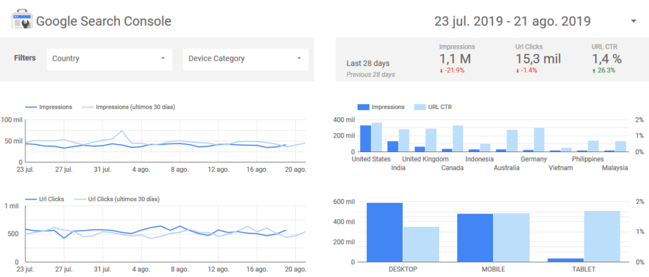Image resolution: width=649 pixels, height=277 pixels.
Task: Click the United States axis label
Action: point(371,159)
